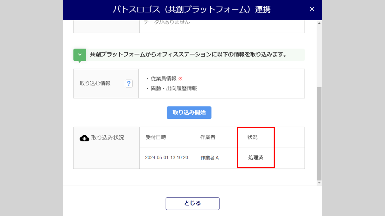Image resolution: width=385 pixels, height=216 pixels.
Task: Click the 異動・出向履歴情報 list item
Action: (174, 88)
